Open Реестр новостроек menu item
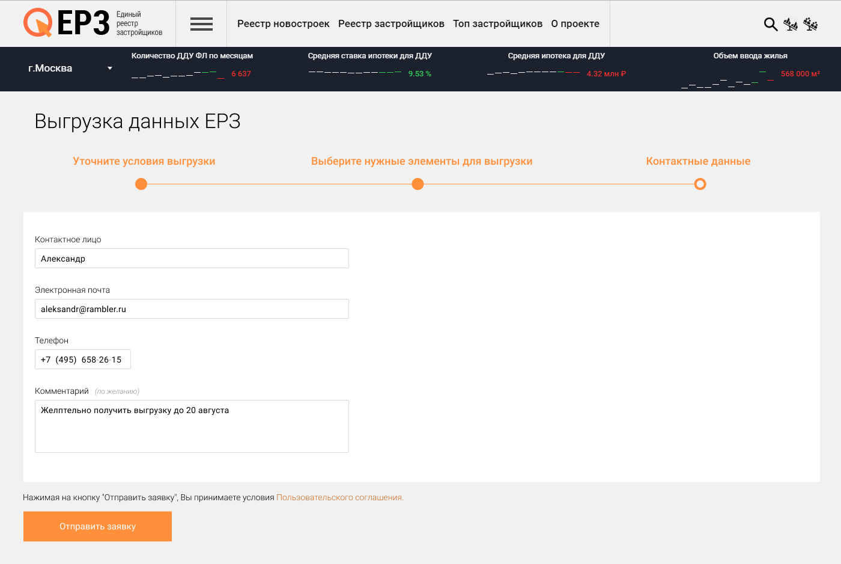 283,24
